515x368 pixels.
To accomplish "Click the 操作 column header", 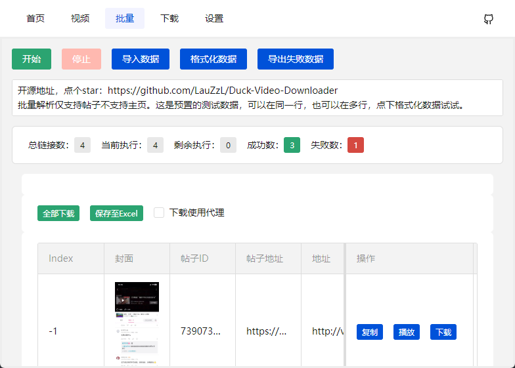I will click(x=410, y=258).
